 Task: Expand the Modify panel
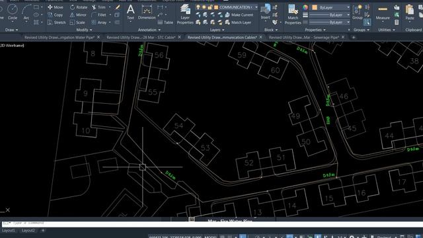(x=84, y=30)
